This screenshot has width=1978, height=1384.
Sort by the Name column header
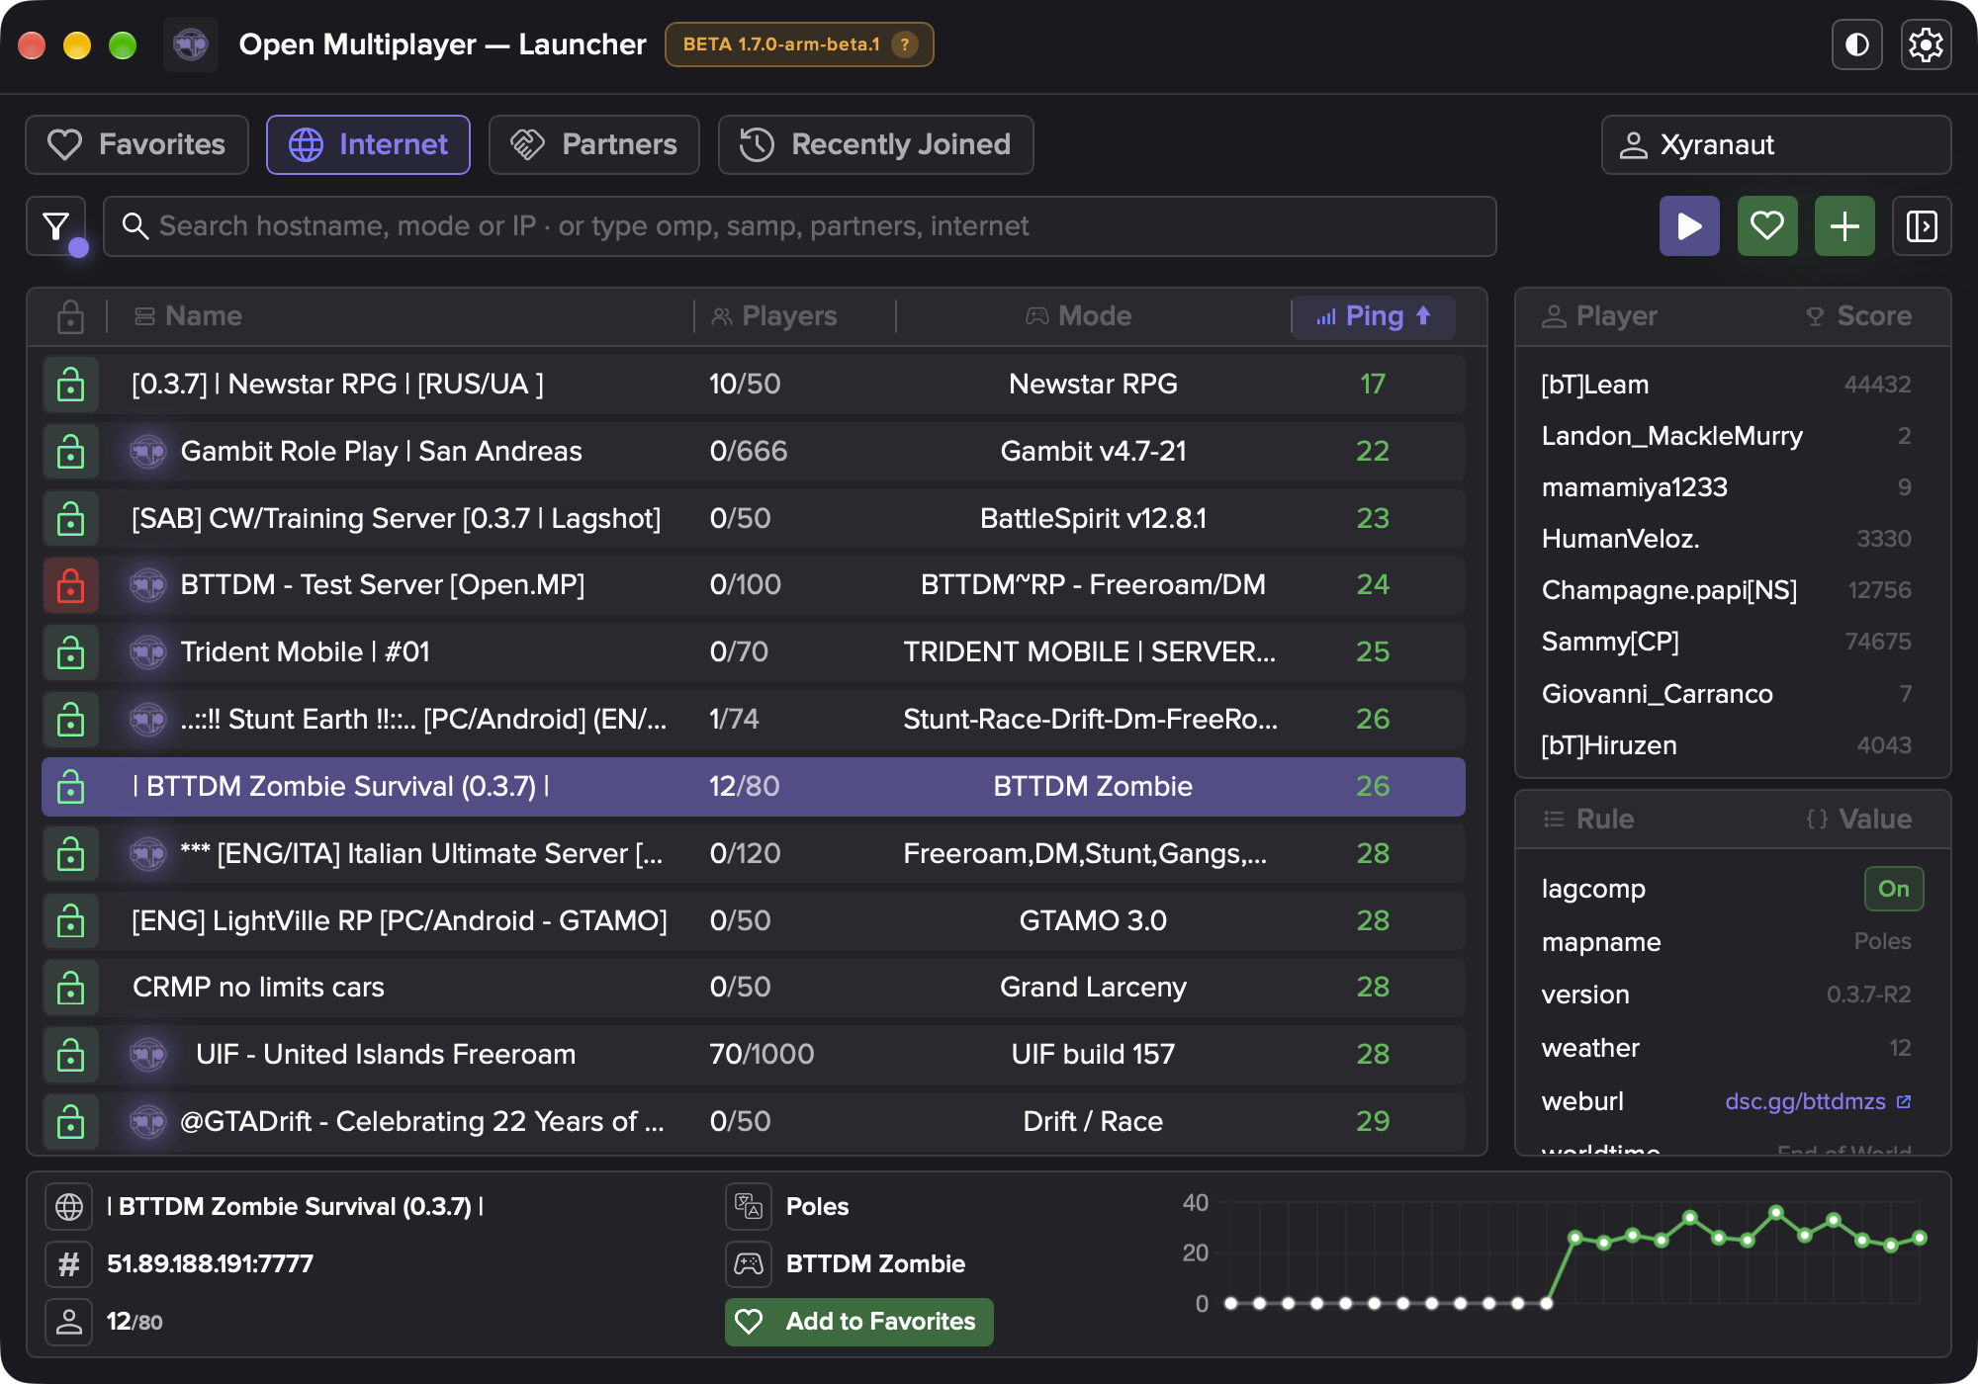click(x=188, y=316)
